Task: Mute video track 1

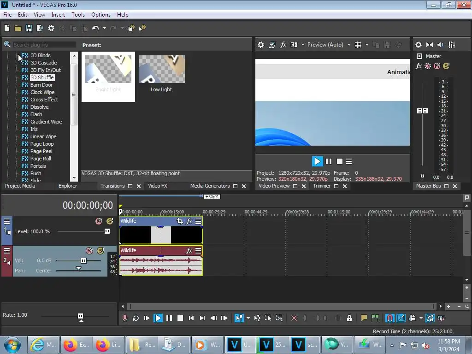Action: coord(99,221)
